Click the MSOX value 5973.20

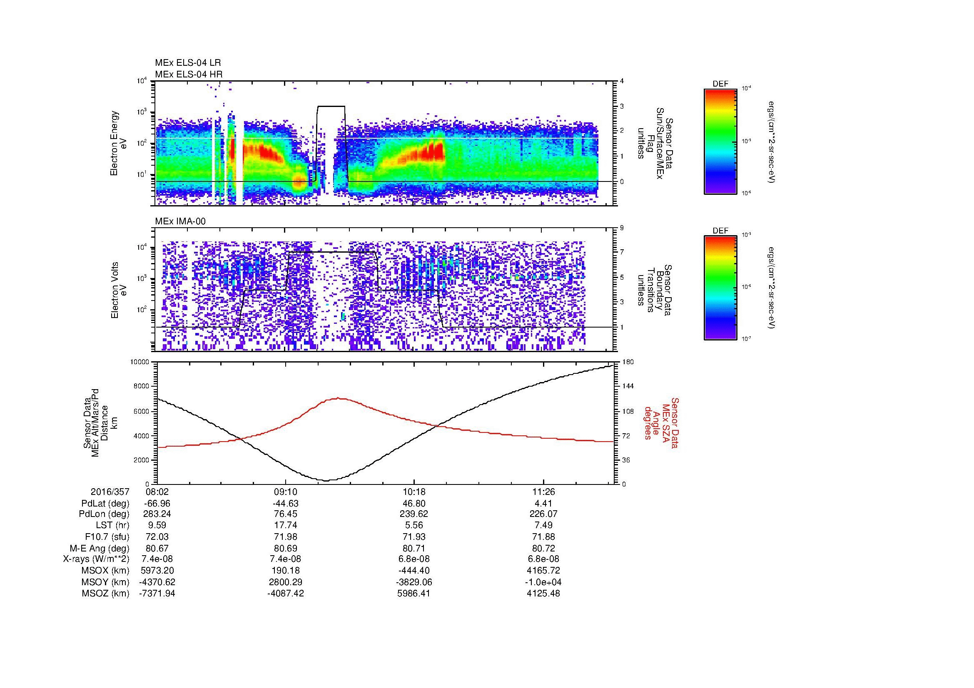(157, 571)
